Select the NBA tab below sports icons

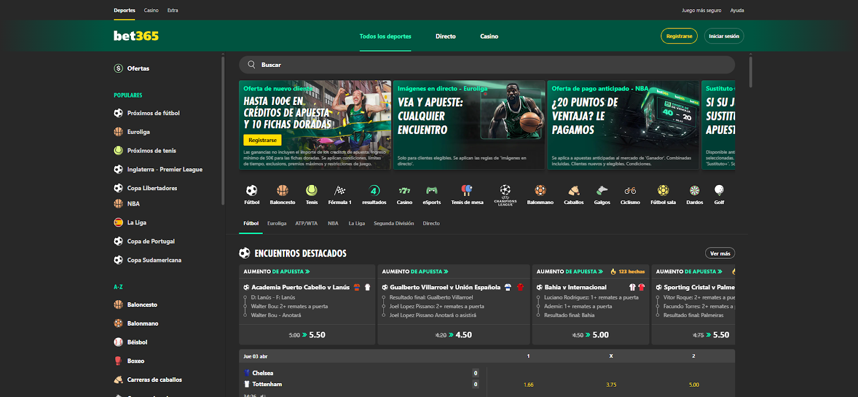[x=333, y=223]
